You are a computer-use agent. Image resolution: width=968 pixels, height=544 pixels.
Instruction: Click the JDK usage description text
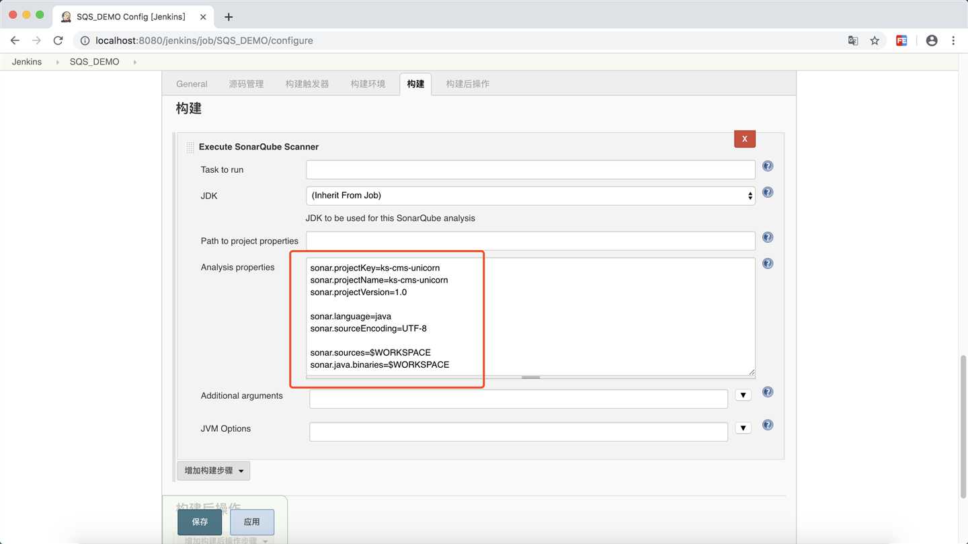click(x=391, y=218)
